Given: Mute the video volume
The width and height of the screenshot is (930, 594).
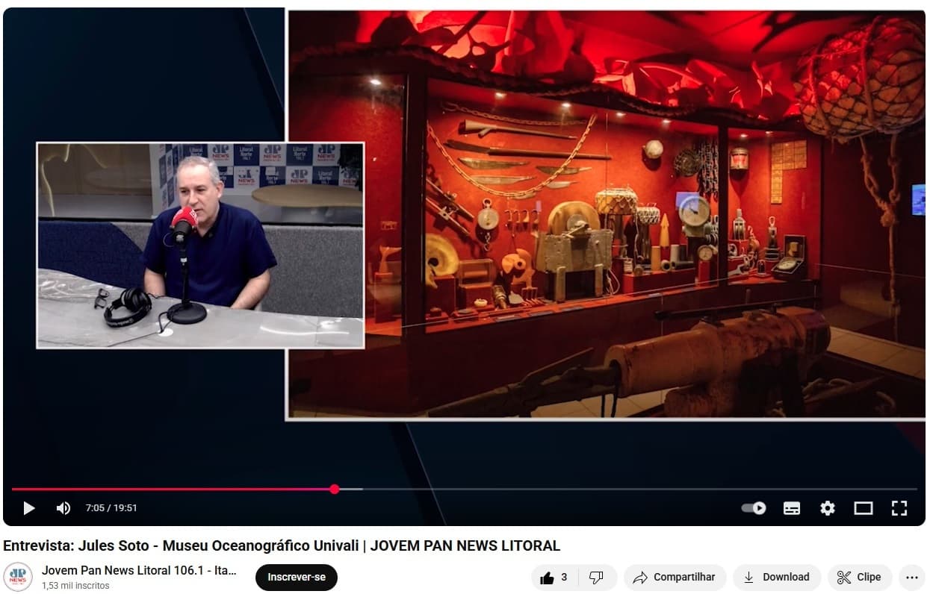Looking at the screenshot, I should coord(63,507).
